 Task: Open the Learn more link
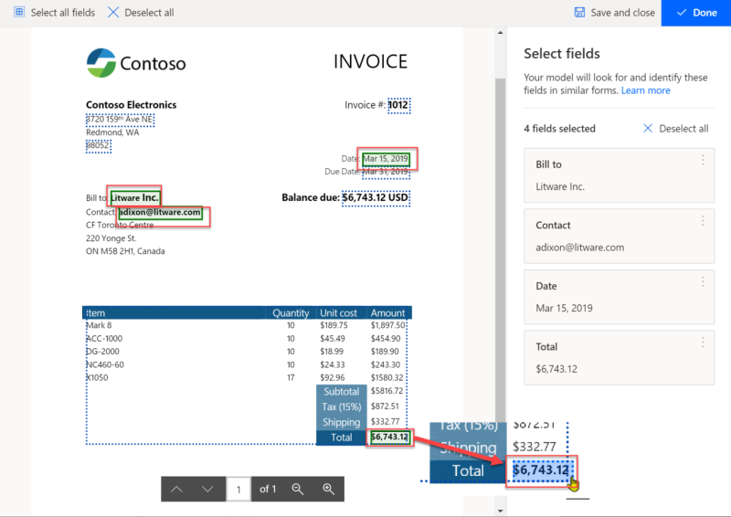[x=646, y=90]
